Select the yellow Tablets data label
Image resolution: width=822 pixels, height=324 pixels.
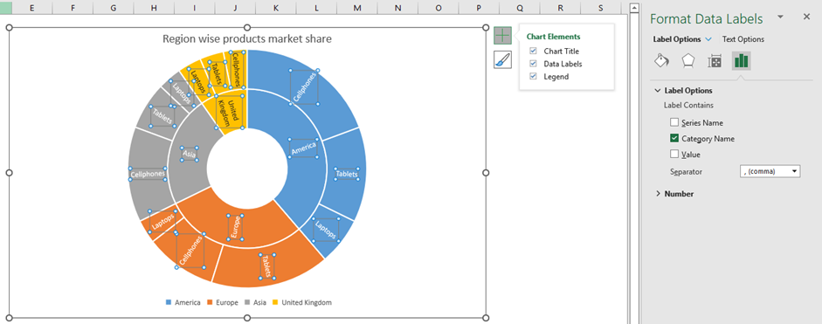[217, 74]
